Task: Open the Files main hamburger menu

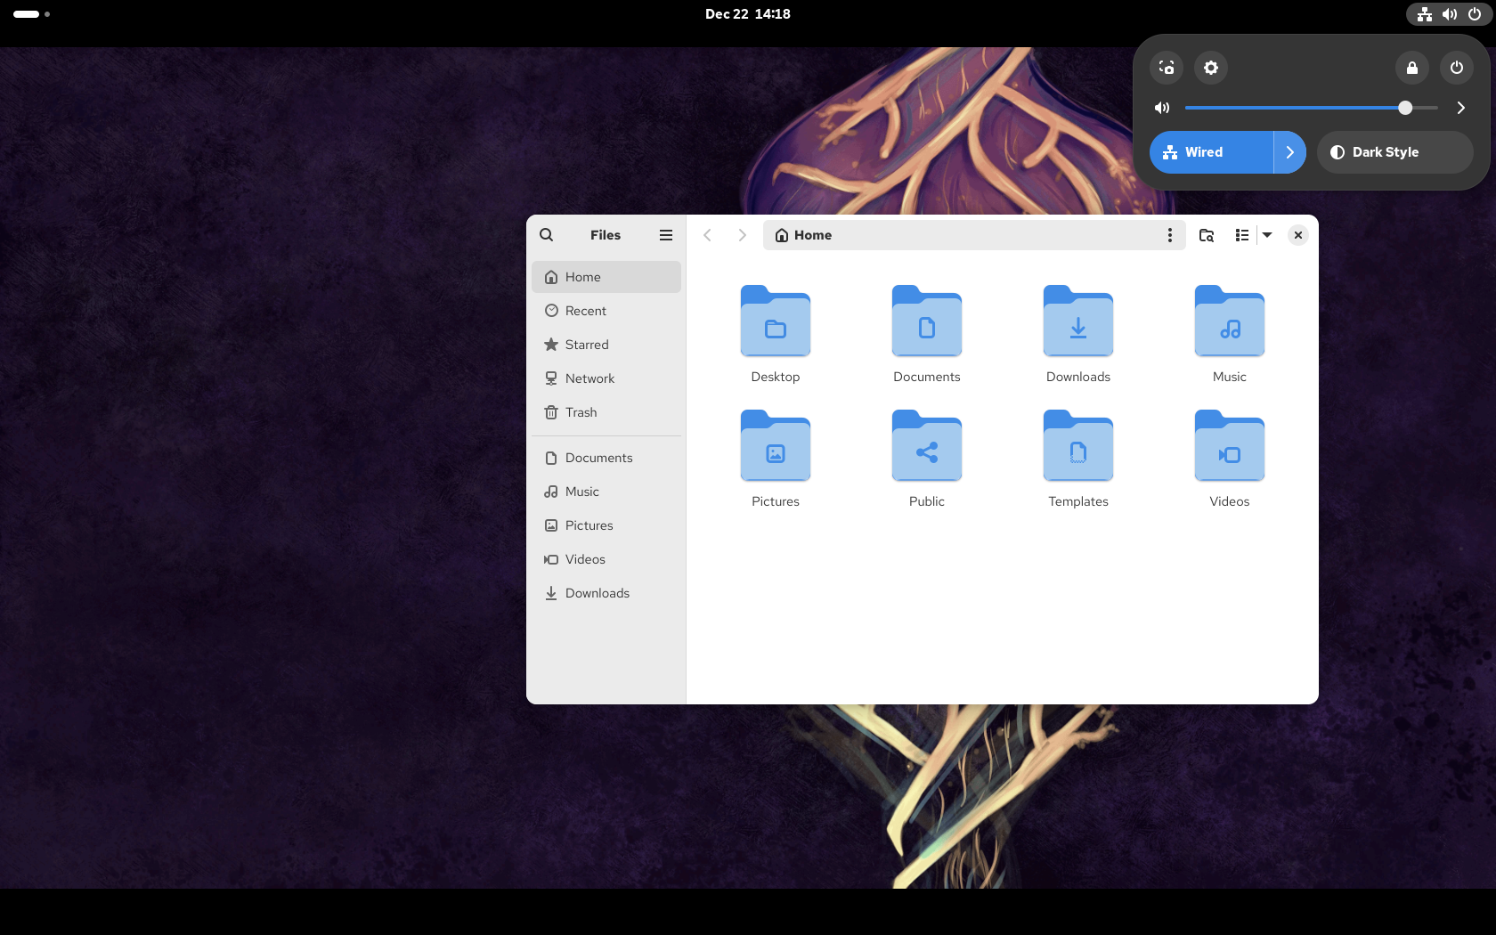Action: coord(666,235)
